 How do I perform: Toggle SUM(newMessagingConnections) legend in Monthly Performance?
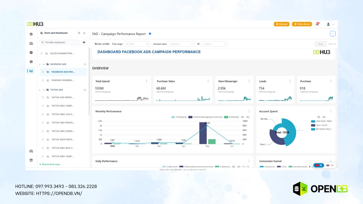206,117
